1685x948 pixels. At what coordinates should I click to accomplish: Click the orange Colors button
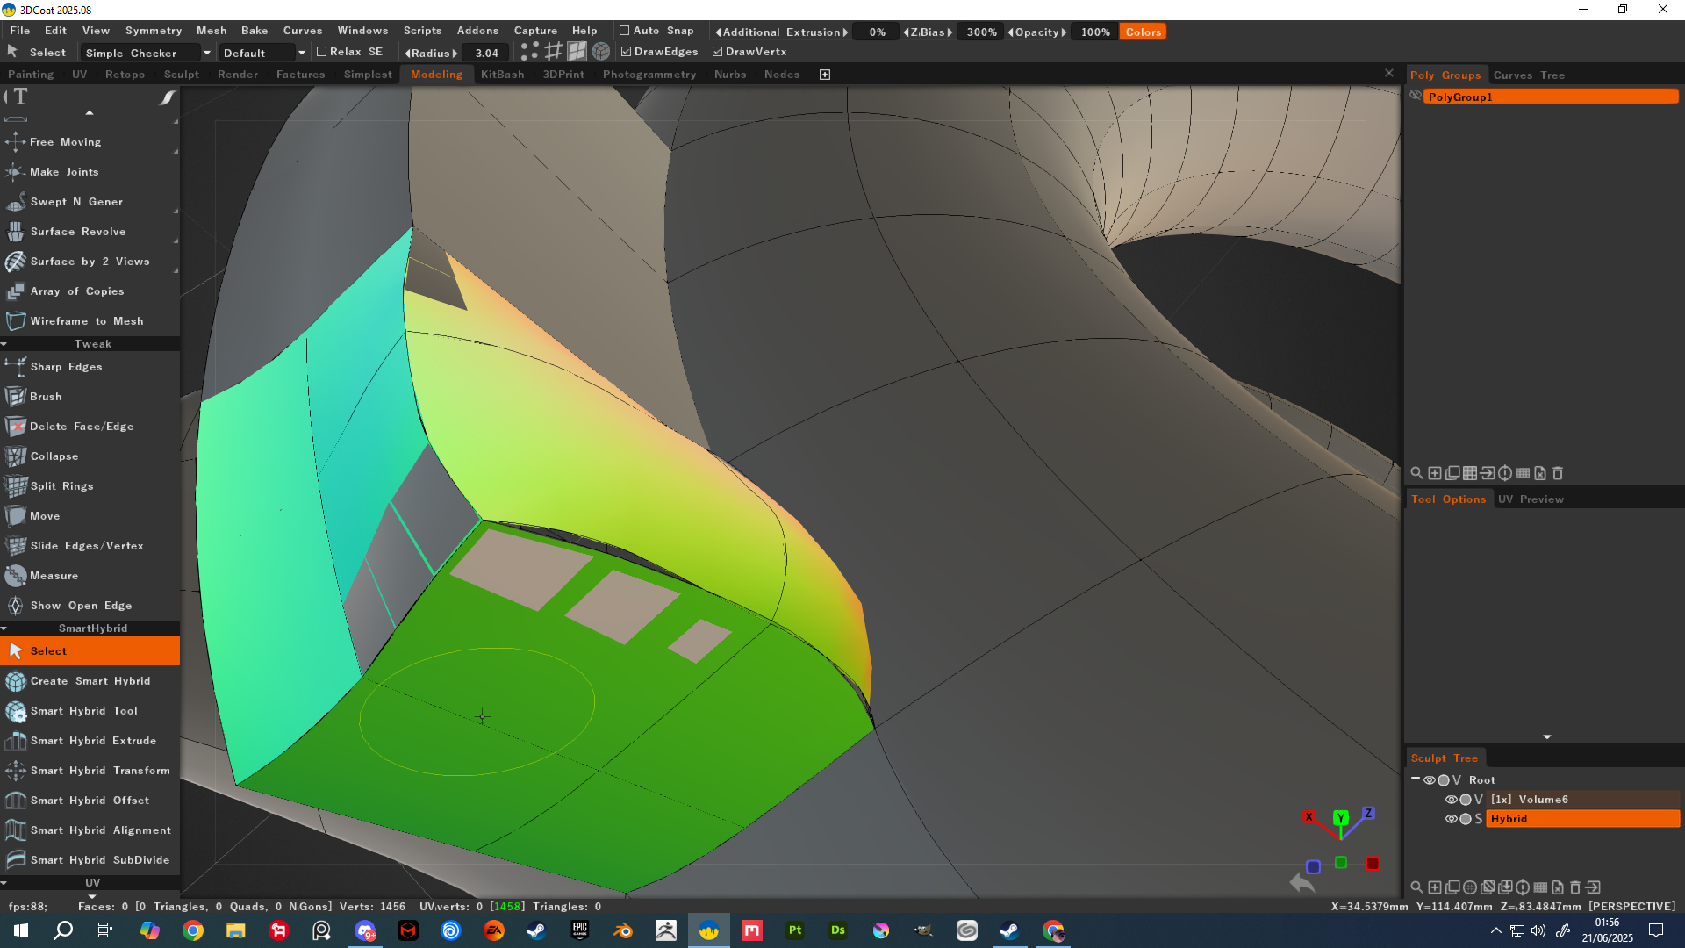(x=1143, y=32)
